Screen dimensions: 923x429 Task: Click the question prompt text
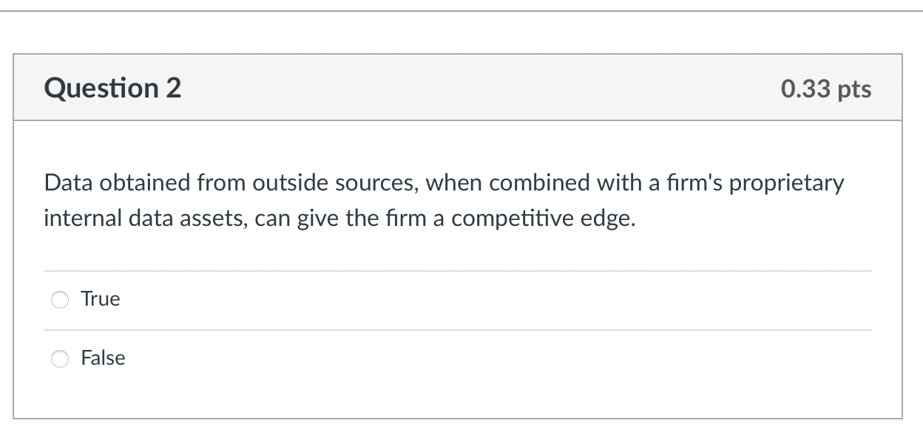(x=442, y=199)
